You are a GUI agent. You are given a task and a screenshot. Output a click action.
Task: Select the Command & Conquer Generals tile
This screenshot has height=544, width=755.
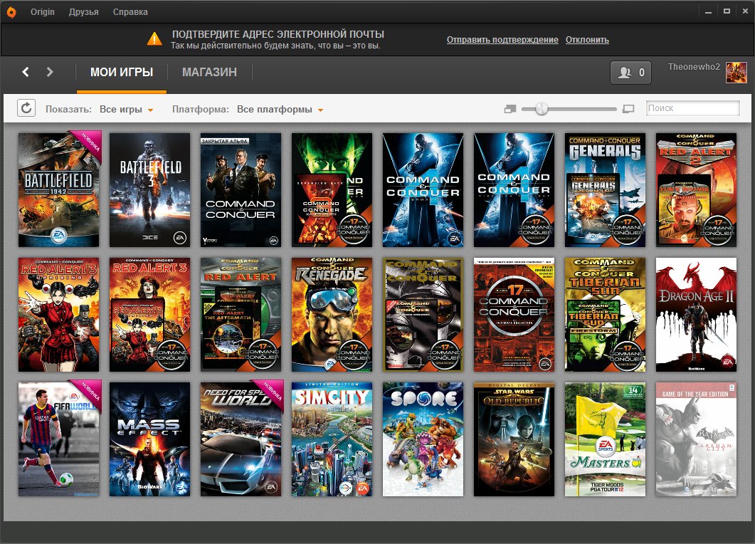605,190
